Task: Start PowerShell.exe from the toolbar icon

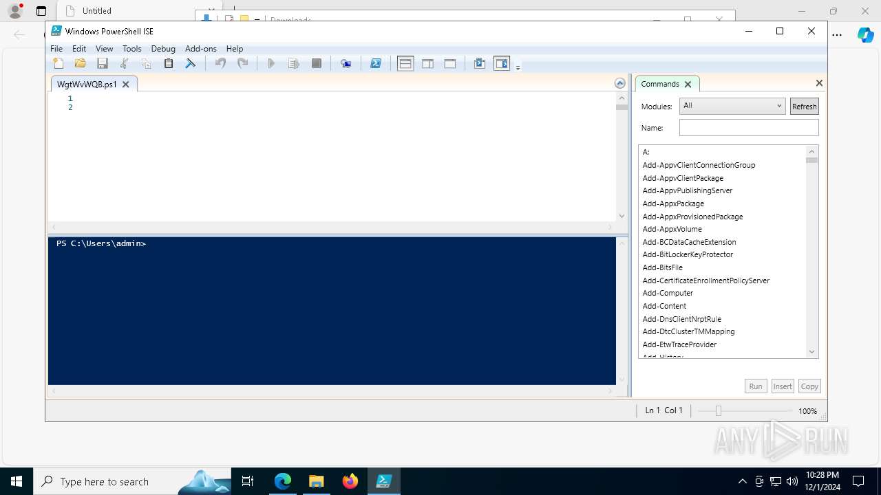Action: point(376,63)
